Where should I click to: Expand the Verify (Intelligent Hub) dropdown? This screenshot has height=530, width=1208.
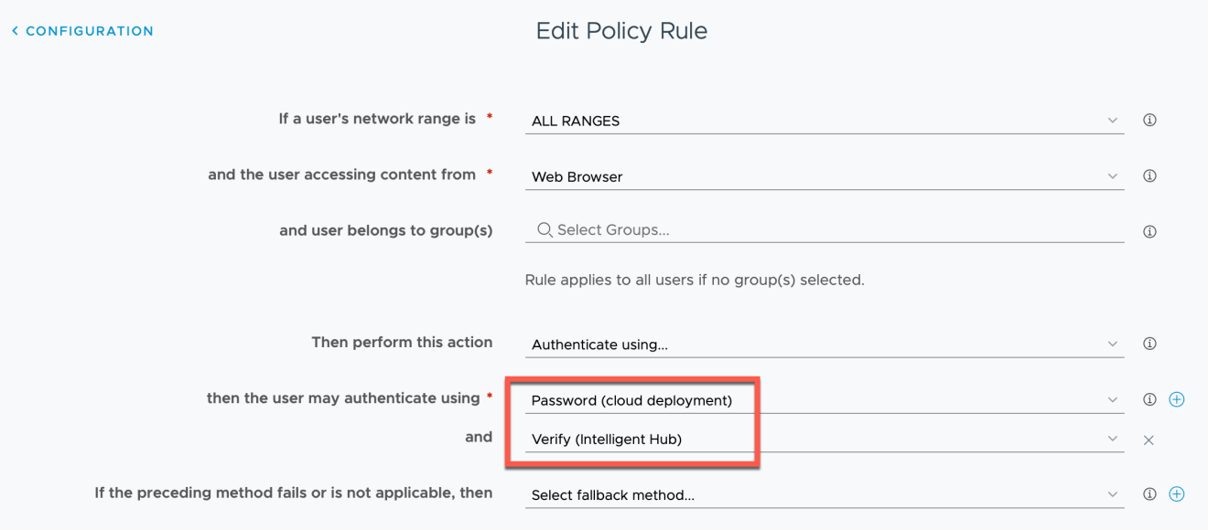(1111, 439)
